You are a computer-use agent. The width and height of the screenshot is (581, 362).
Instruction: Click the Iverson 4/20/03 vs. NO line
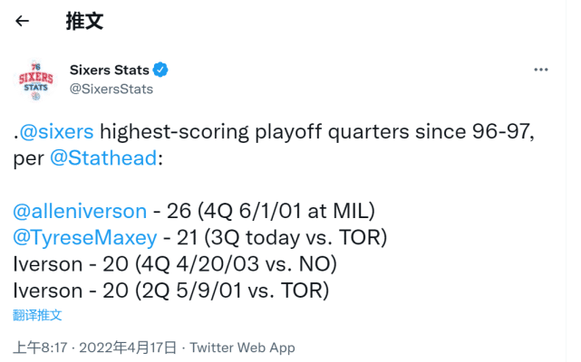(174, 264)
